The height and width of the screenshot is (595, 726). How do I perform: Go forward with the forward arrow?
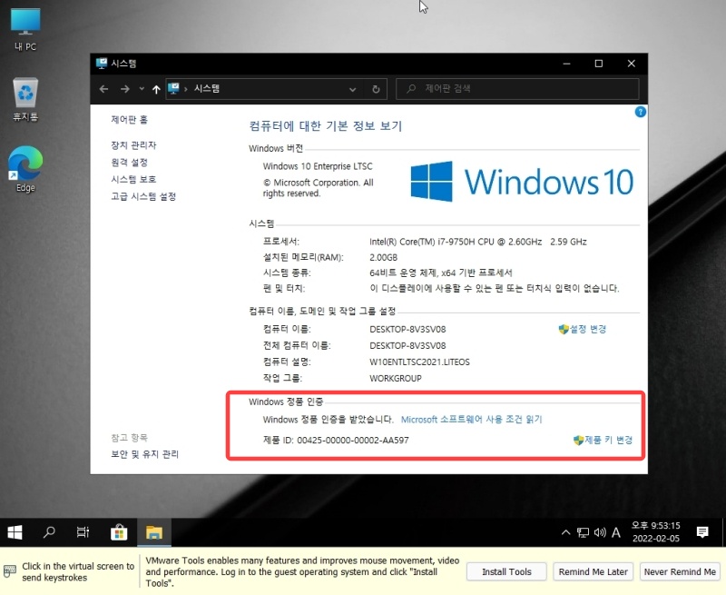(124, 89)
